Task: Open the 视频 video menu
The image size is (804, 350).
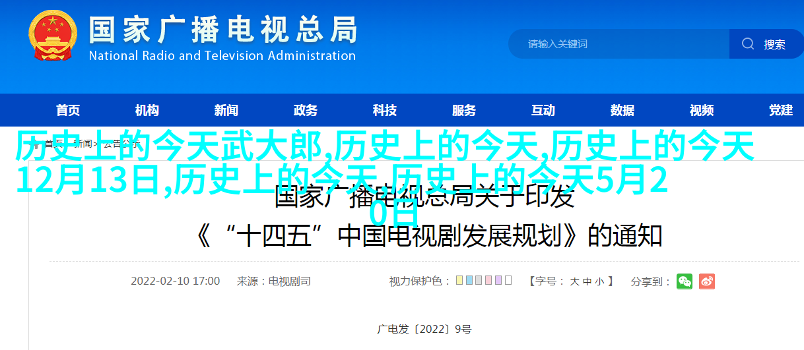Action: coord(701,110)
